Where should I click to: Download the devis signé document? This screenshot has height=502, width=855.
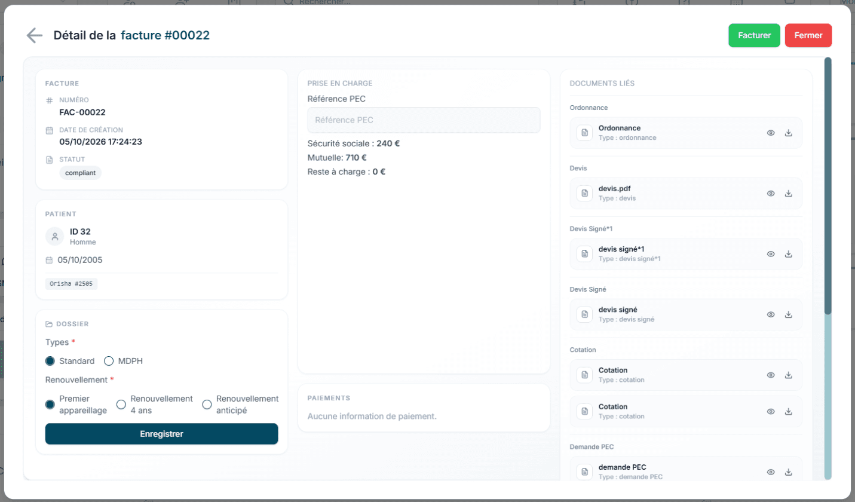click(788, 314)
